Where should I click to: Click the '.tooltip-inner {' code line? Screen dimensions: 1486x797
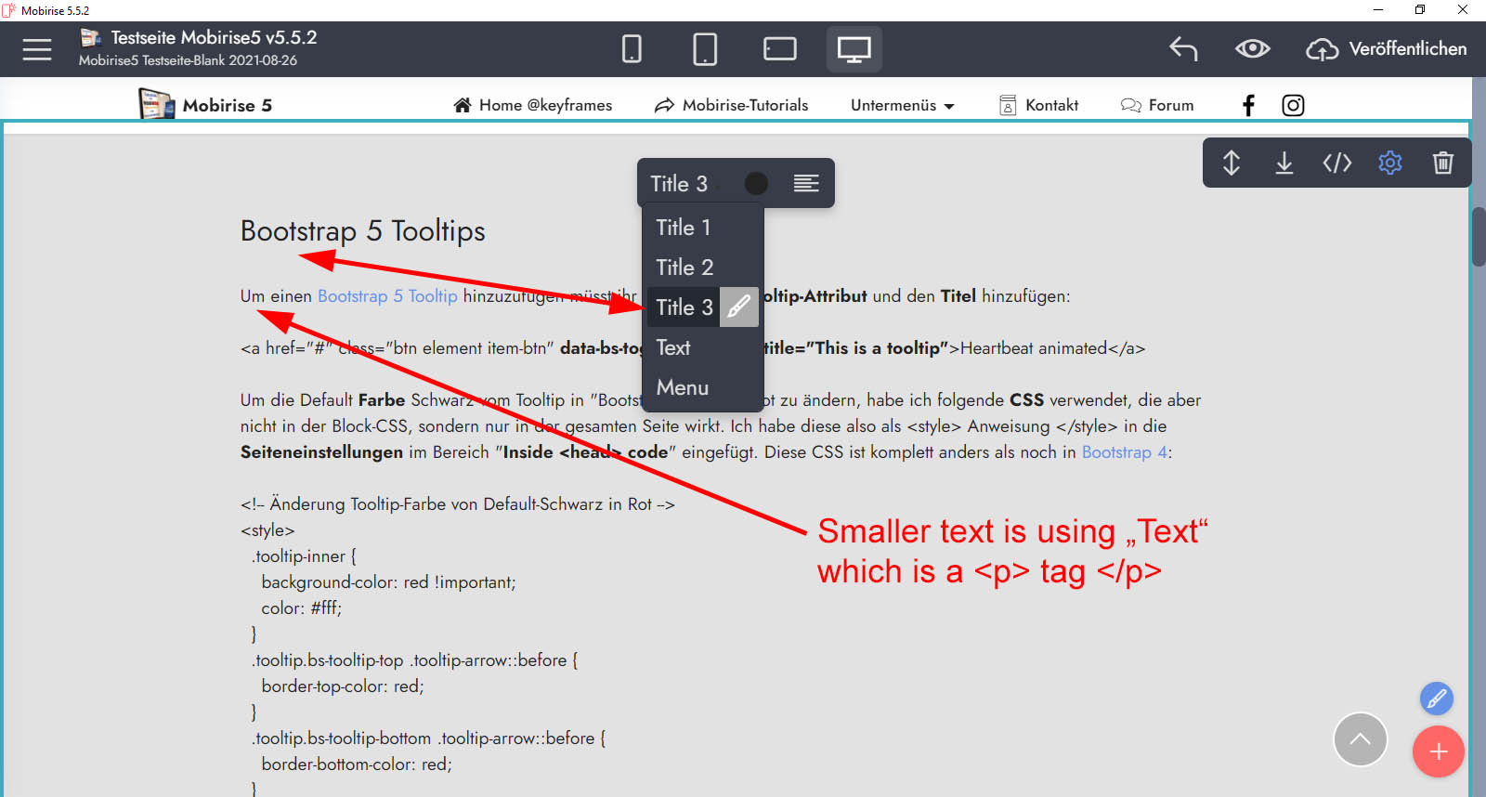[x=304, y=556]
